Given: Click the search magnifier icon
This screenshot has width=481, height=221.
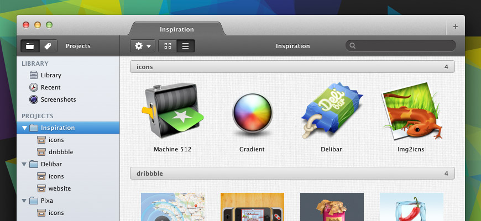Looking at the screenshot, I should tap(353, 46).
